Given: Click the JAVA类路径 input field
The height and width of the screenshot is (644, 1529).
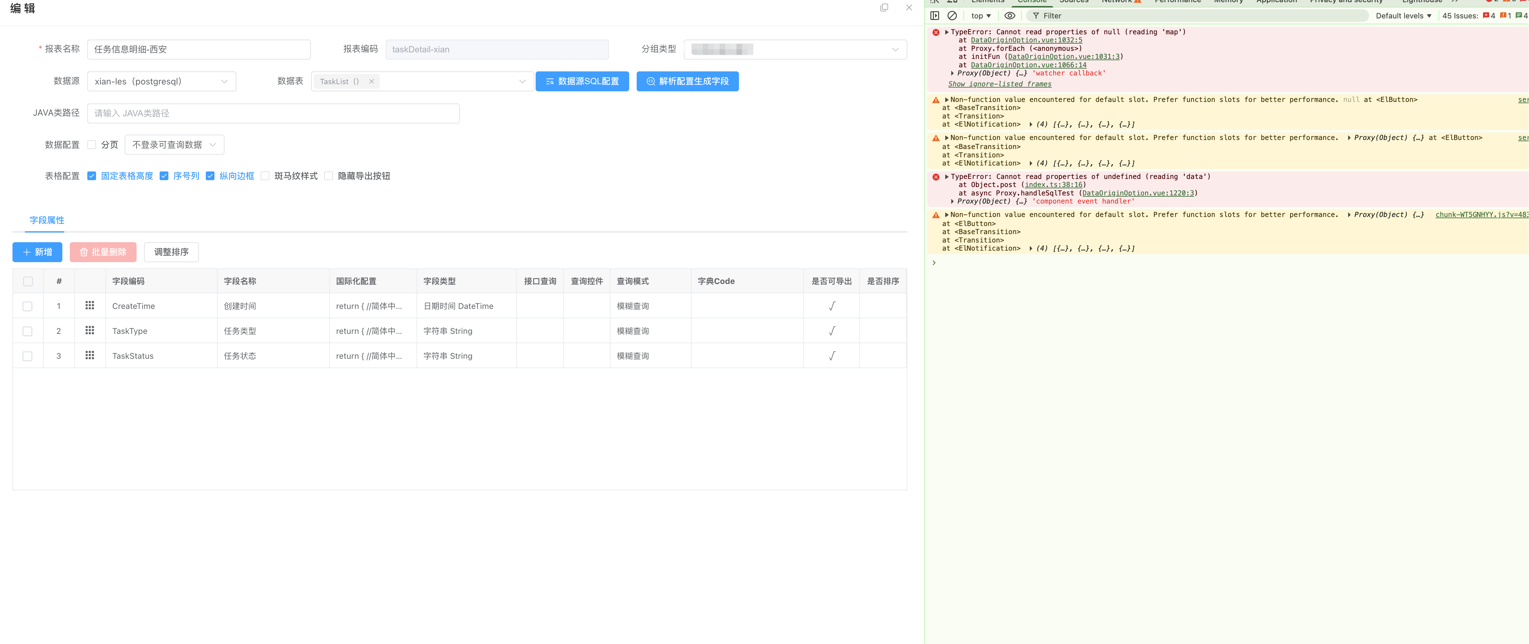Looking at the screenshot, I should (273, 113).
